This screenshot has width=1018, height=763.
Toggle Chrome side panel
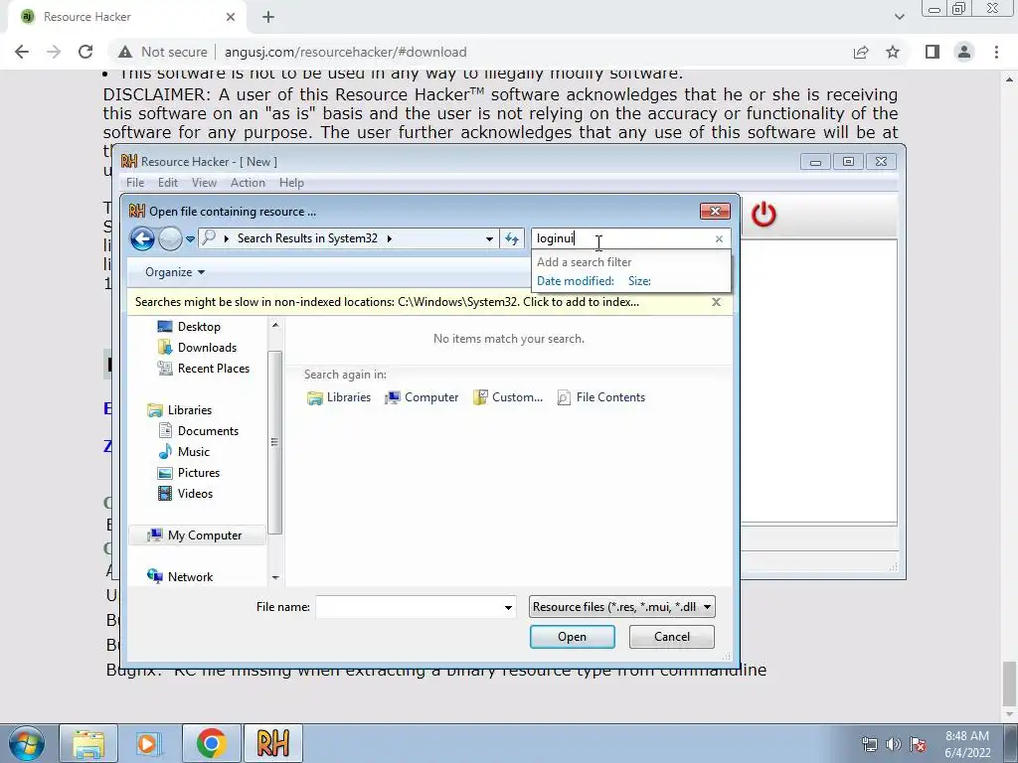coord(933,52)
